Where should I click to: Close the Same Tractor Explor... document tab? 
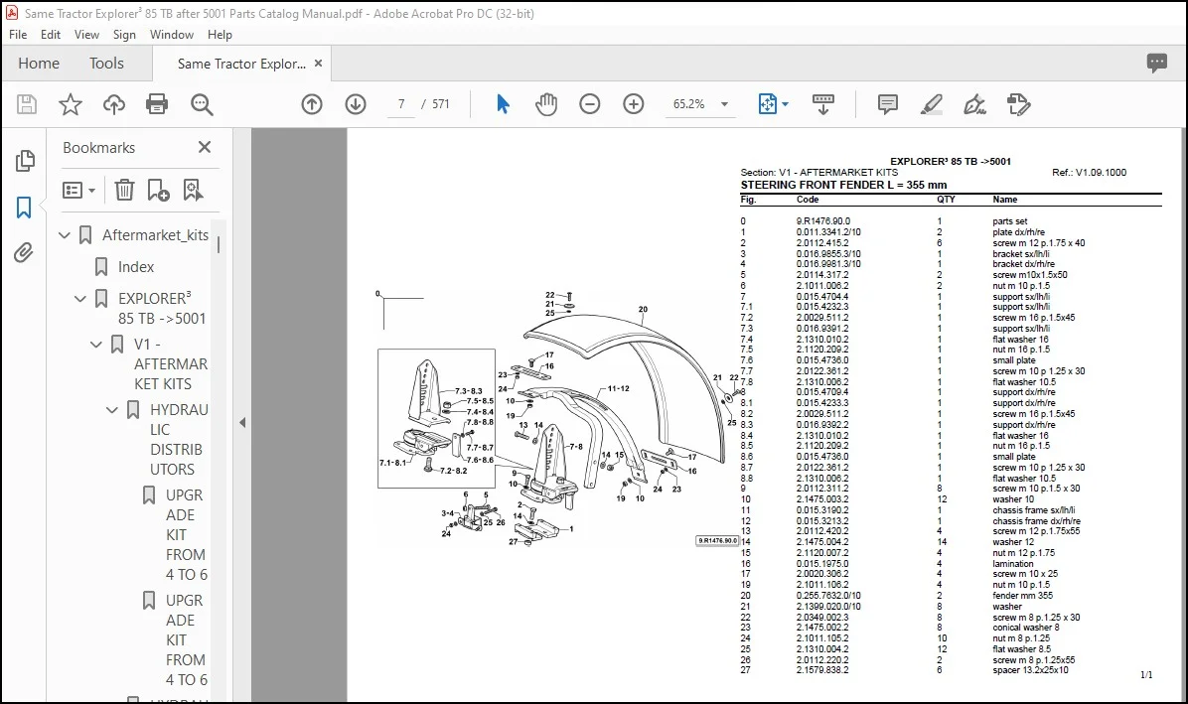point(318,64)
